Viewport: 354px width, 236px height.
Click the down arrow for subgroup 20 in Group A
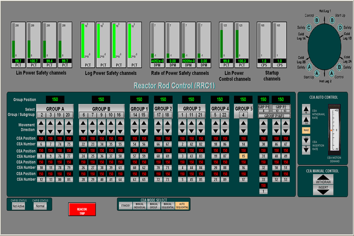click(x=68, y=131)
